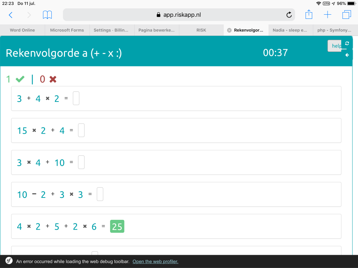Switch to the Microsoft Forms tab
358x268 pixels.
pos(67,30)
